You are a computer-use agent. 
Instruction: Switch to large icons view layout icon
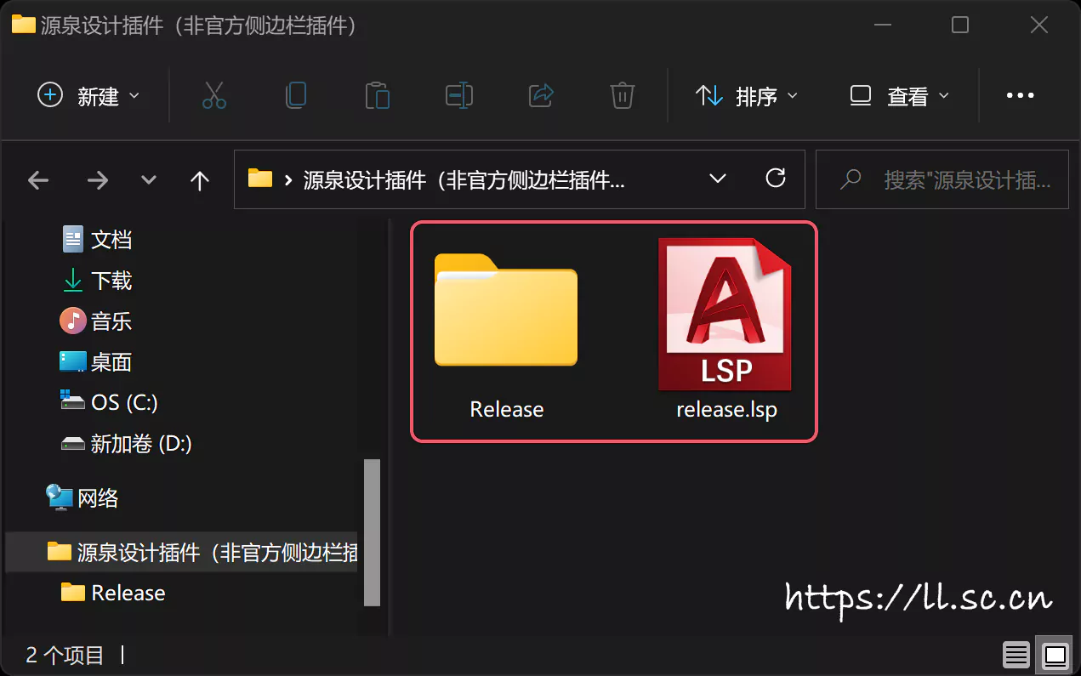click(x=1055, y=655)
